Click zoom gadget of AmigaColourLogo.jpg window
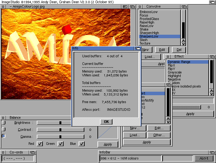216x163 pixels. pyautogui.click(x=125, y=7)
